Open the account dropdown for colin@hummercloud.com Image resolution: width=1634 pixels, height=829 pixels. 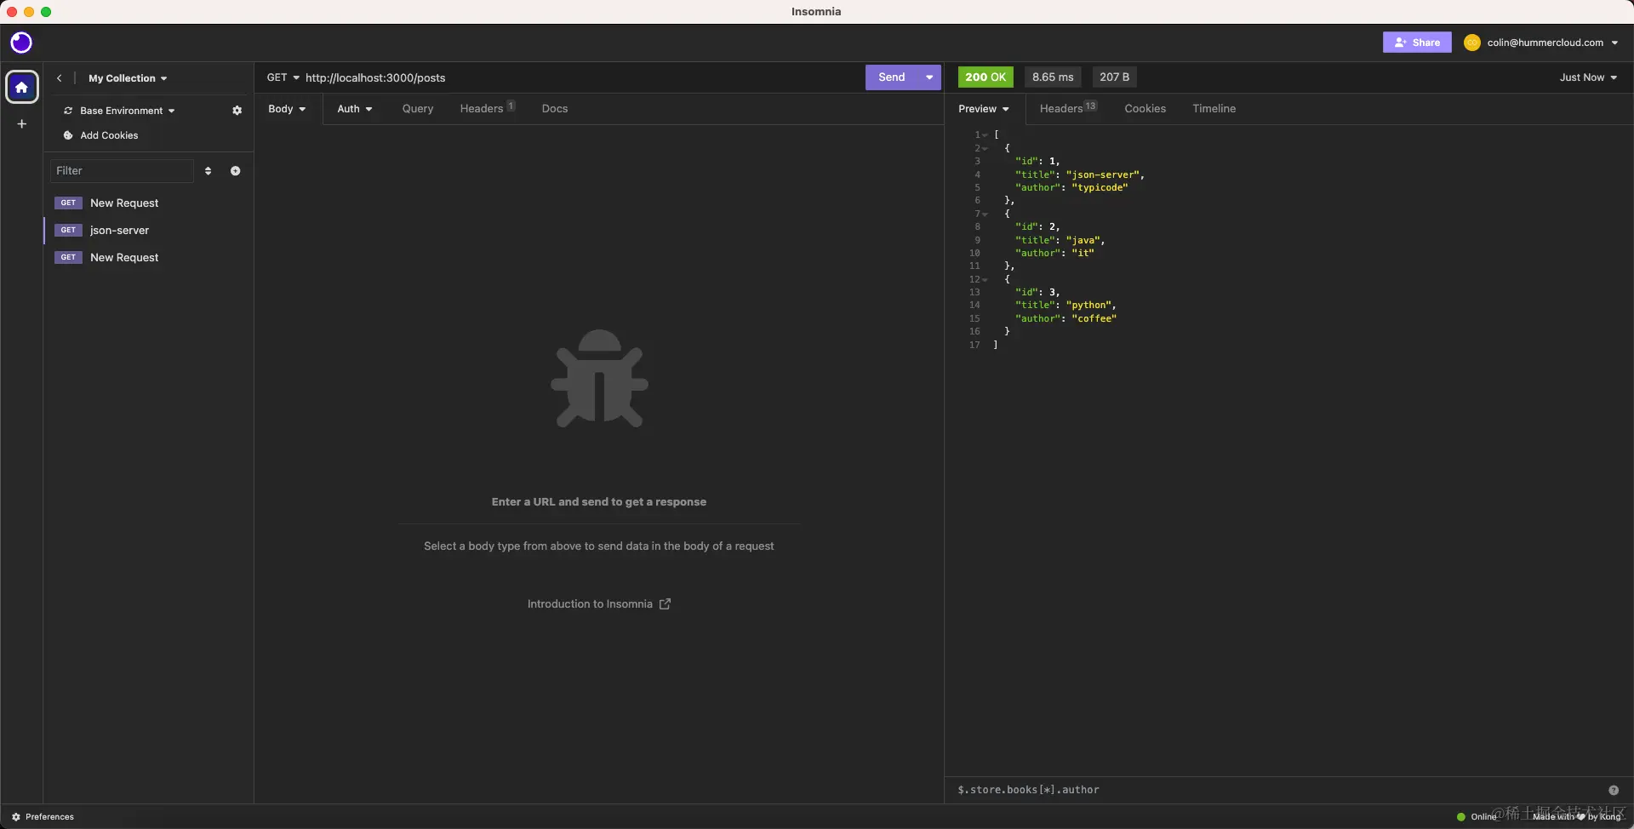click(x=1552, y=43)
